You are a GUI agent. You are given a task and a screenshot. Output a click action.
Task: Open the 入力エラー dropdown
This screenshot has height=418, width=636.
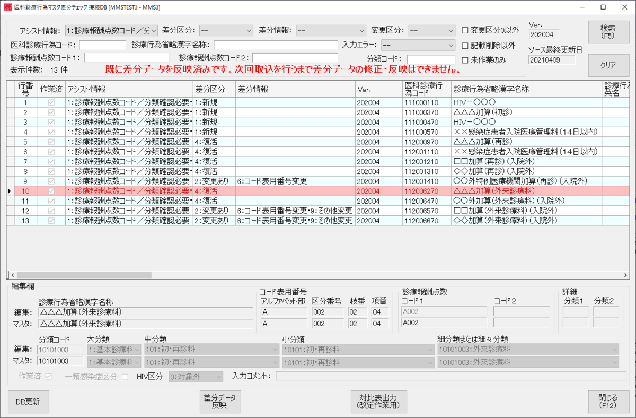(418, 45)
